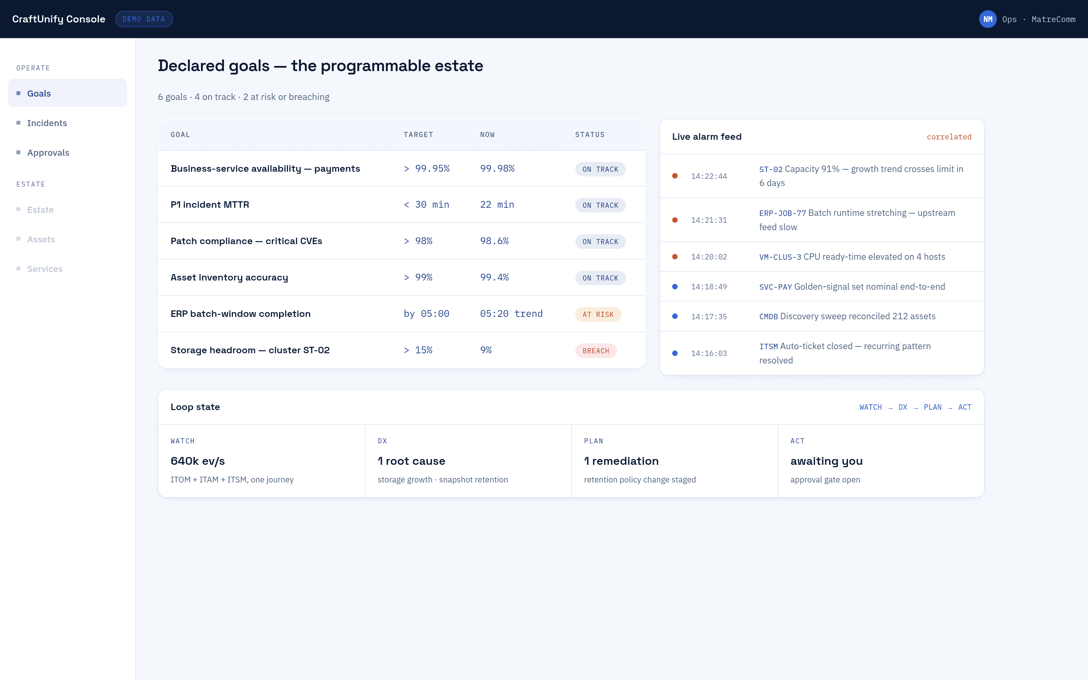Click the > 99.95% target value
This screenshot has height=680, width=1088.
pyautogui.click(x=427, y=169)
